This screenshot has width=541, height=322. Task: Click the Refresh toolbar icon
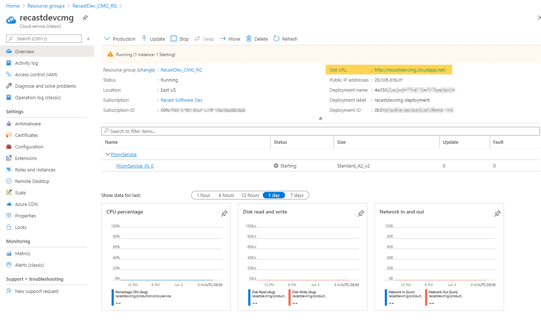[x=276, y=39]
